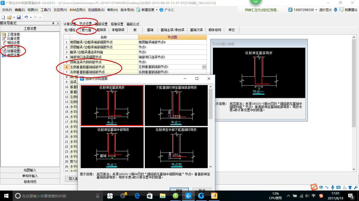Image resolution: width=359 pixels, height=201 pixels.
Task: Expand the 单构件输入 section
Action: tap(30, 176)
